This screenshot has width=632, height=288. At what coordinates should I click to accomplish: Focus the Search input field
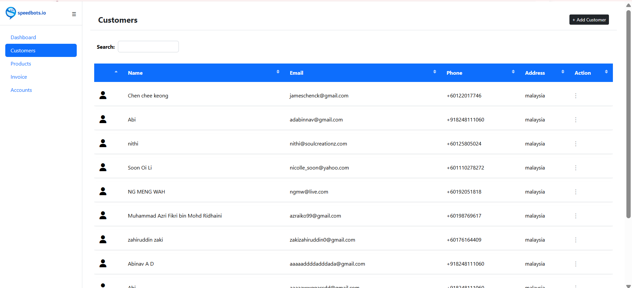(148, 47)
